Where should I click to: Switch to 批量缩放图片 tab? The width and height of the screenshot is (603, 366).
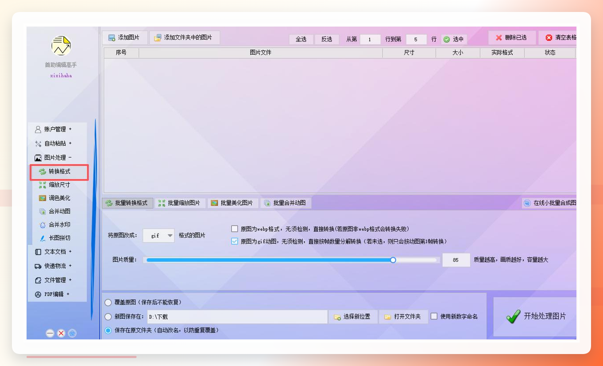[180, 203]
